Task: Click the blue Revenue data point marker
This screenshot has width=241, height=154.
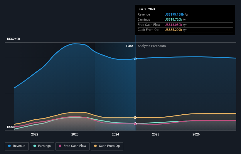Action: [x=135, y=59]
